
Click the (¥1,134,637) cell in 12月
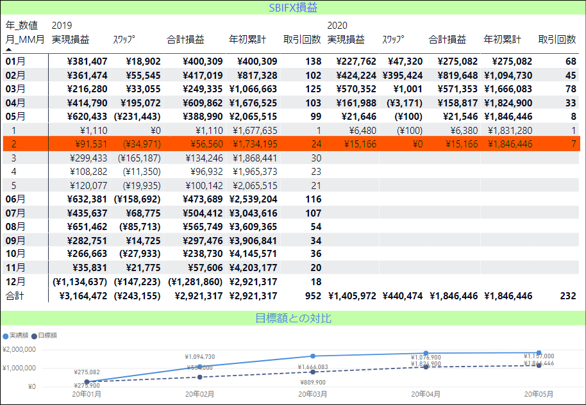[x=80, y=282]
